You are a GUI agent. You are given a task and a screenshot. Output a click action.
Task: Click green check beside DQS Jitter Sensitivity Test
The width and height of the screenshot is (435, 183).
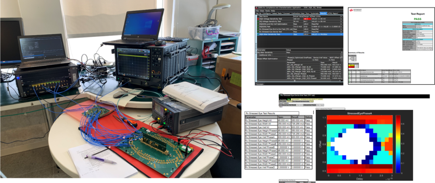(x=258, y=34)
